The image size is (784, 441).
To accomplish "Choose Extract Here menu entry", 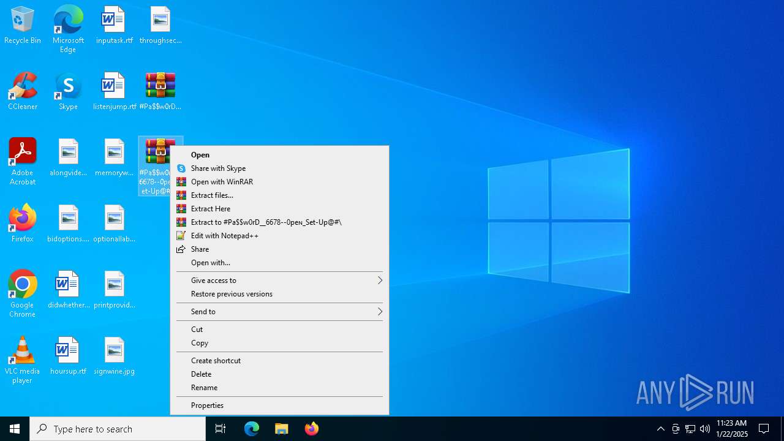I will tap(279, 209).
